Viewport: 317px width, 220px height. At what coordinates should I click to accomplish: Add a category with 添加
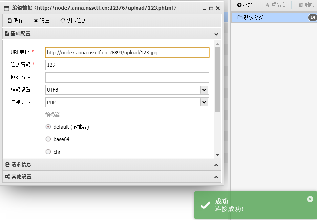[245, 5]
